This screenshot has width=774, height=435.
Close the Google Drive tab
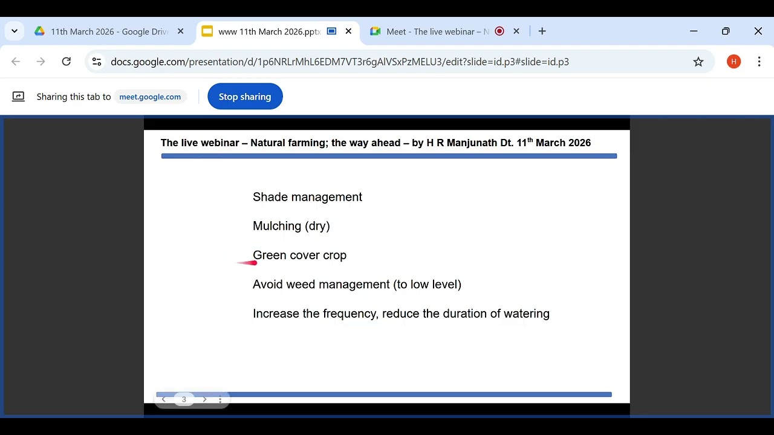point(180,31)
